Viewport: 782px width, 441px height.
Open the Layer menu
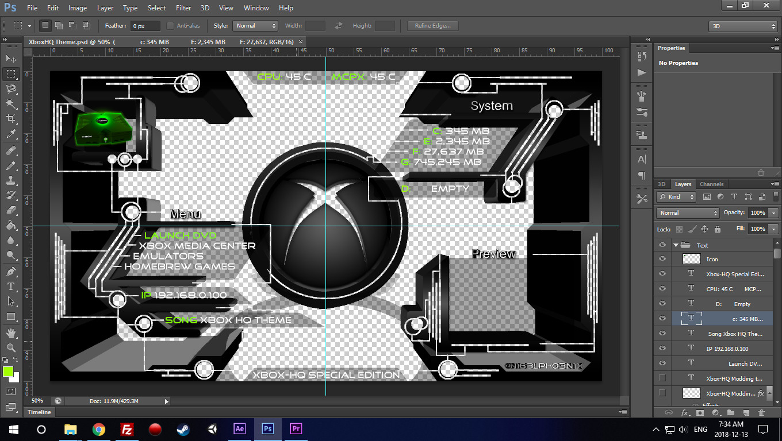[105, 8]
